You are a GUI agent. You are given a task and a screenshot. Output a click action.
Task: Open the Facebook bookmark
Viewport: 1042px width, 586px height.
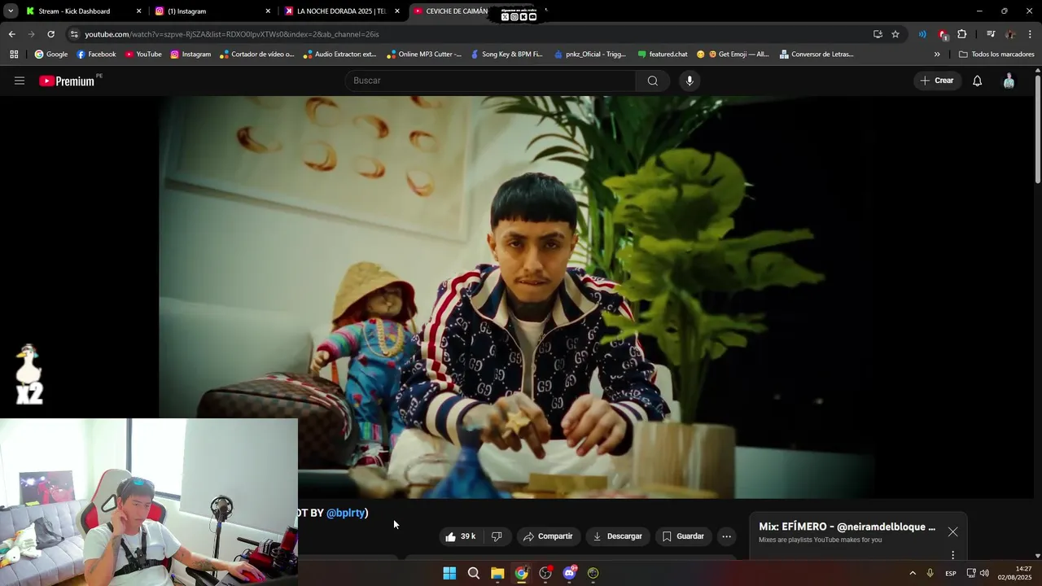(96, 55)
